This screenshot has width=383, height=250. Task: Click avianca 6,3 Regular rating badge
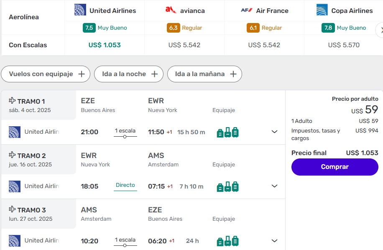(x=174, y=28)
